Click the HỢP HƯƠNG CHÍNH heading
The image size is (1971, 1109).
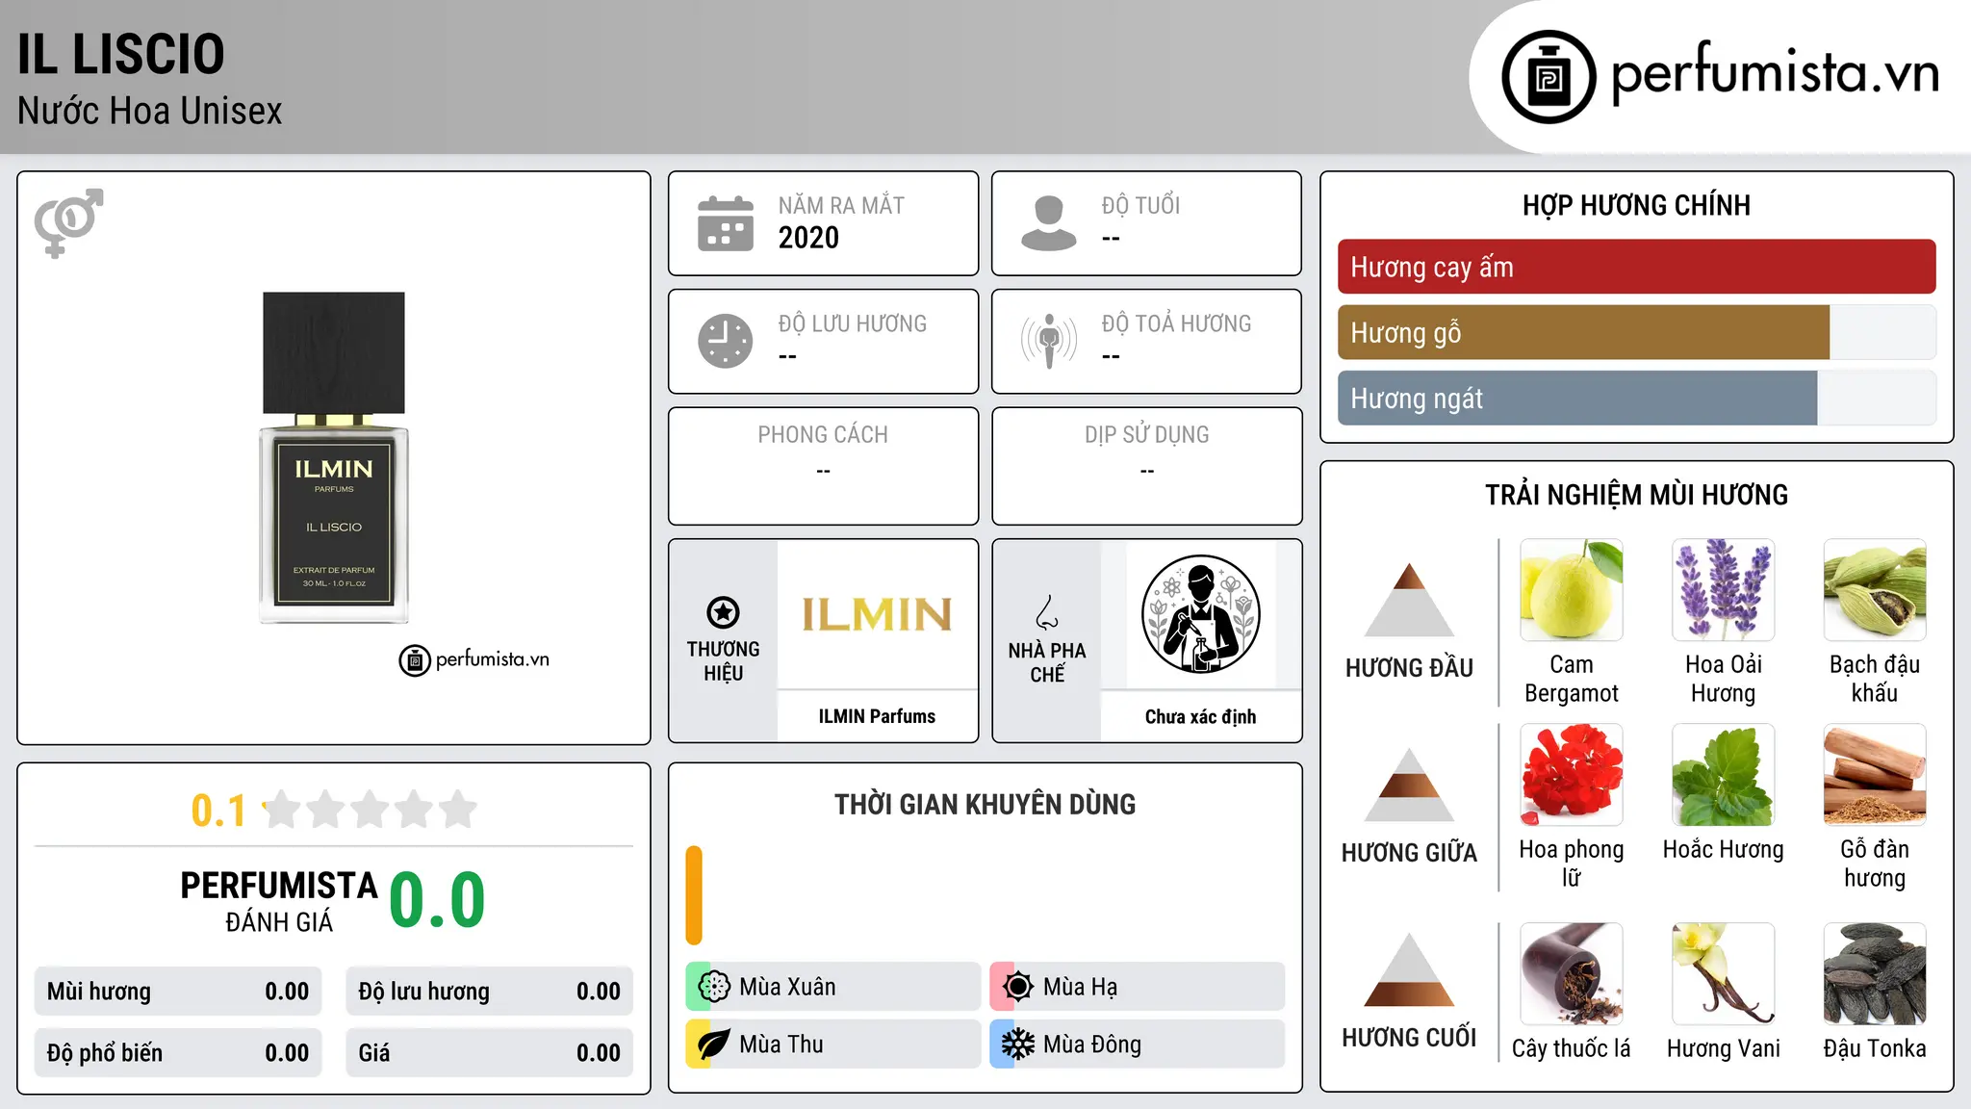(1636, 205)
